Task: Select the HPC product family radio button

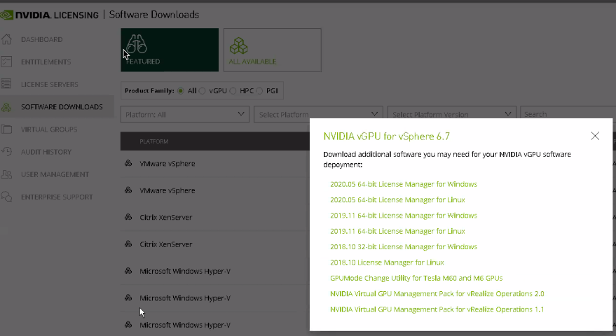Action: pyautogui.click(x=233, y=91)
